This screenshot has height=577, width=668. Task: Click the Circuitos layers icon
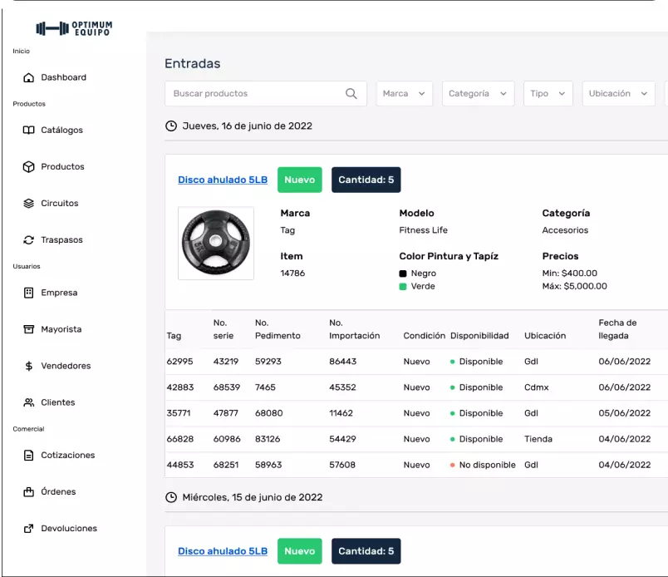[29, 203]
